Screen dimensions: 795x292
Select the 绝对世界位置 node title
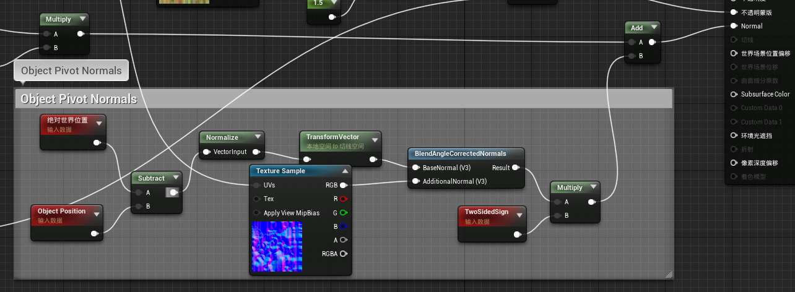[67, 120]
